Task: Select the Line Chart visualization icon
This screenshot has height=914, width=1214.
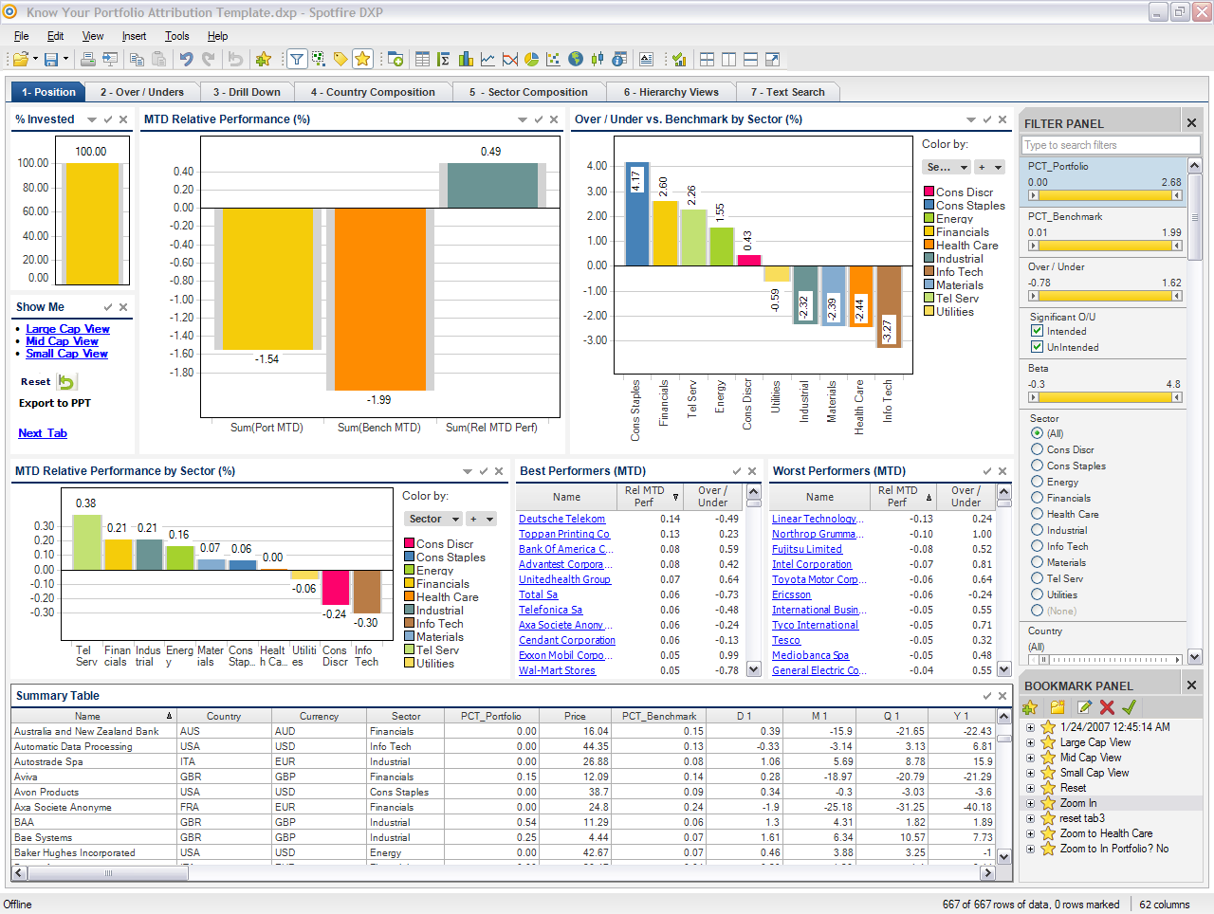Action: click(x=487, y=59)
